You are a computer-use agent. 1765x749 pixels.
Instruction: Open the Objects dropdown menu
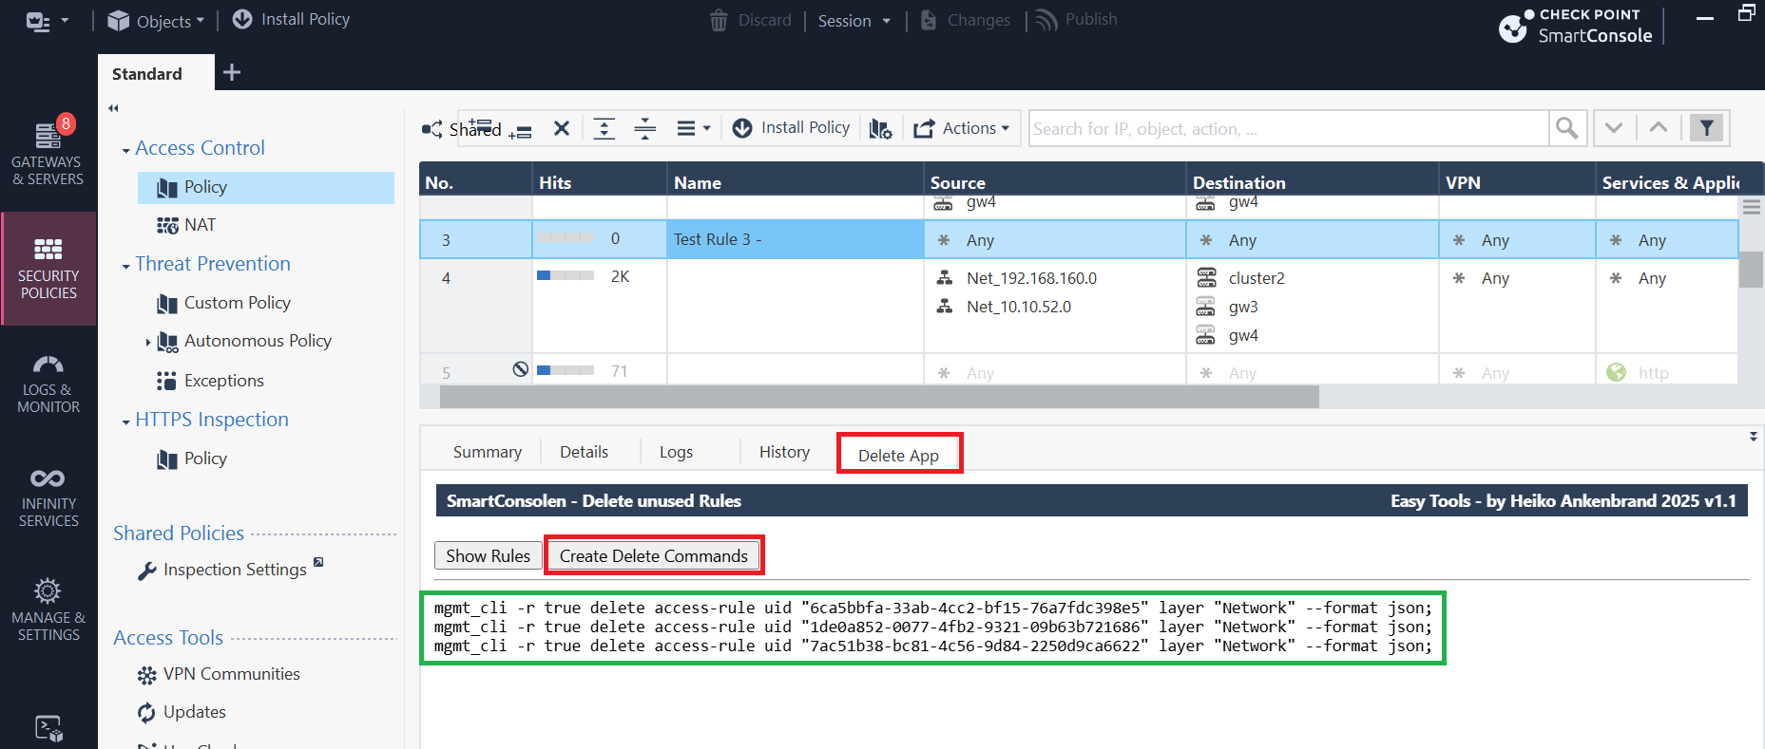pos(157,21)
